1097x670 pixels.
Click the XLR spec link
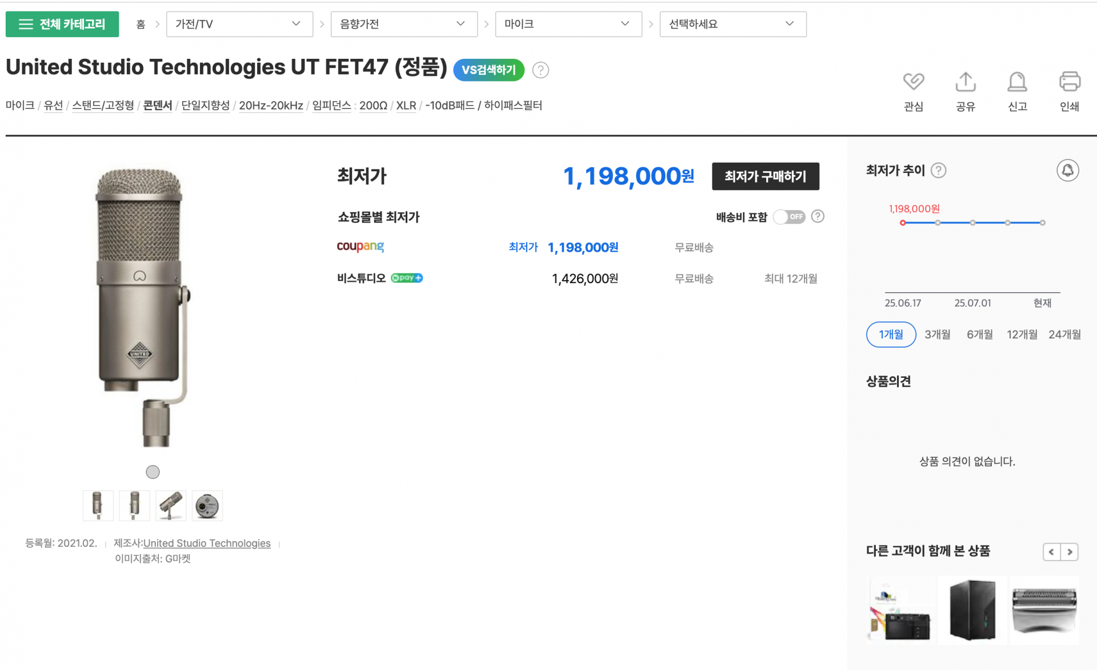click(x=406, y=106)
